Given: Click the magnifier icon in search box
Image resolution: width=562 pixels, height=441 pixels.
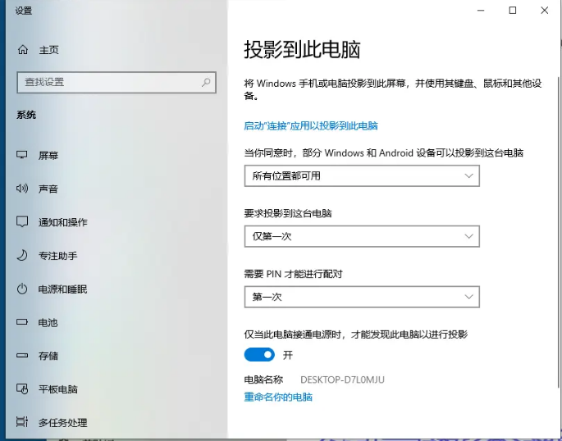Looking at the screenshot, I should 206,82.
